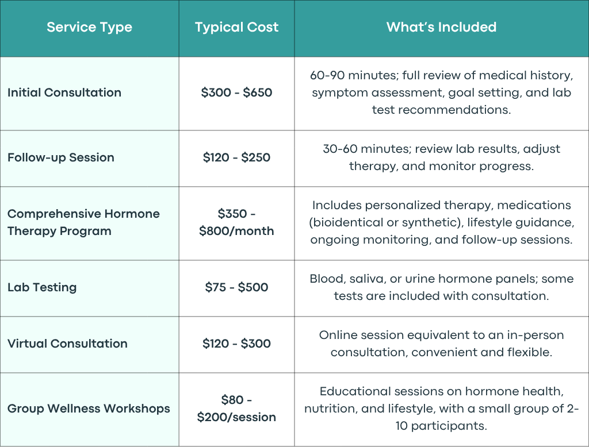Viewport: 589px width, 447px height.
Task: Click the Typical Cost column header
Action: (x=236, y=28)
